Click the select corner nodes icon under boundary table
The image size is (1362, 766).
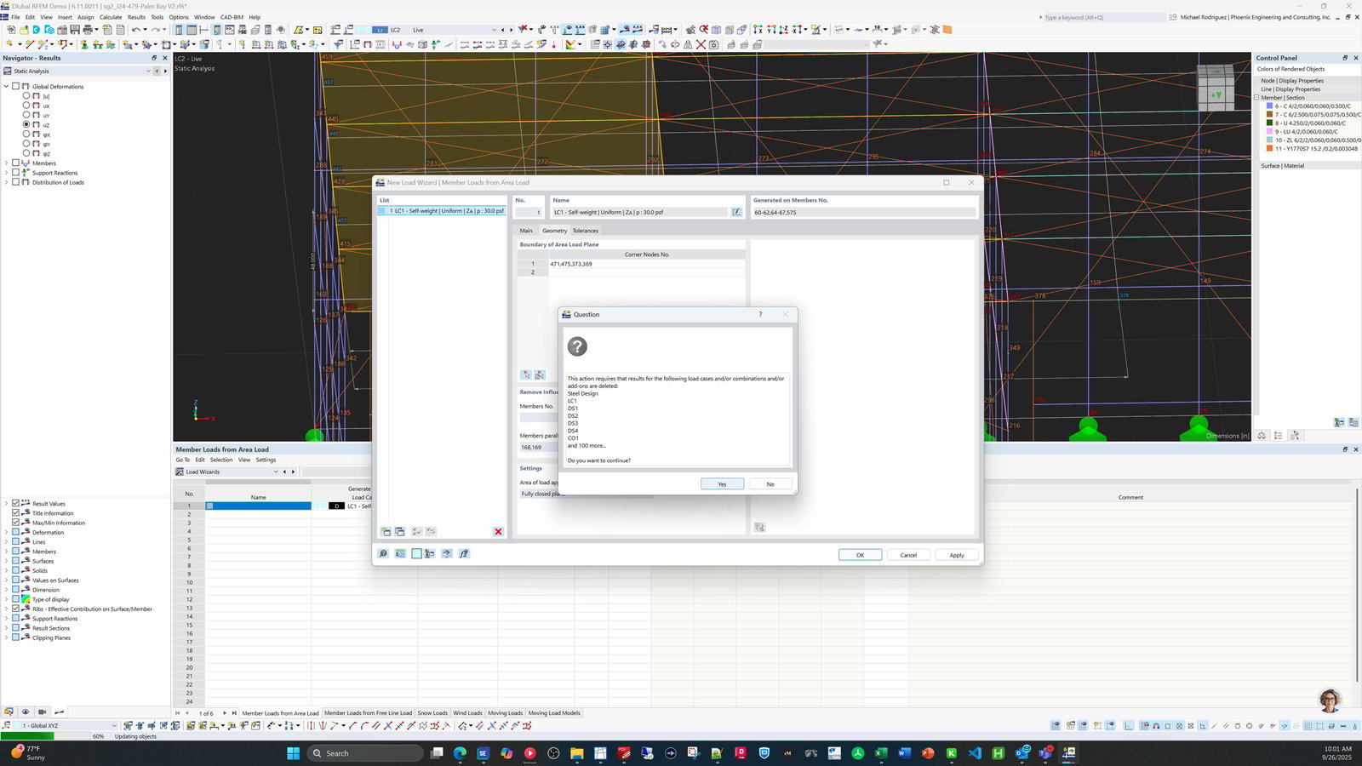[526, 374]
